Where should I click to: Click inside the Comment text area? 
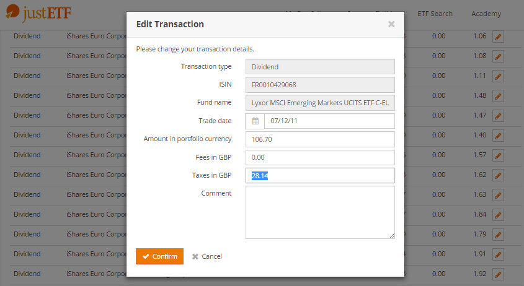320,212
